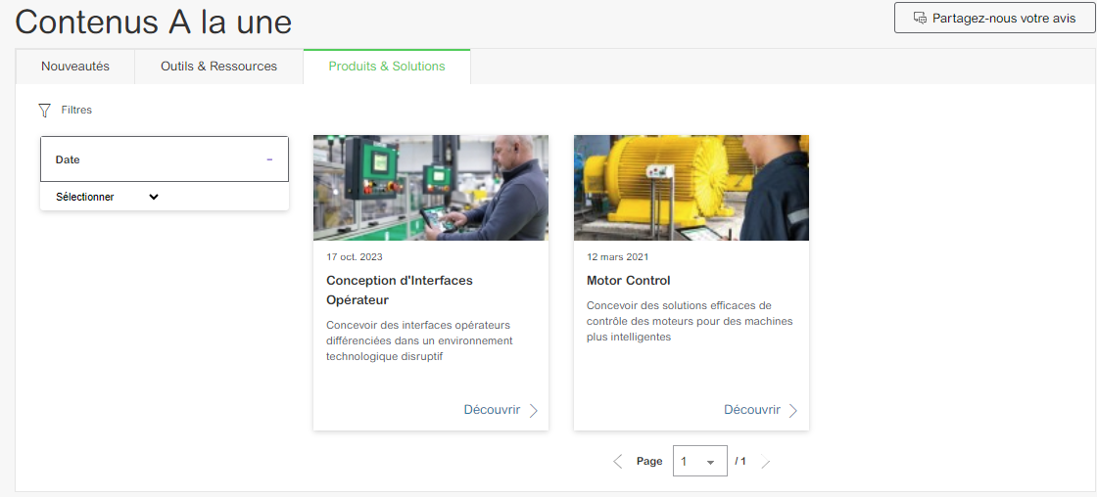
Task: Collapse the Date filter with the minus icon
Action: click(269, 159)
